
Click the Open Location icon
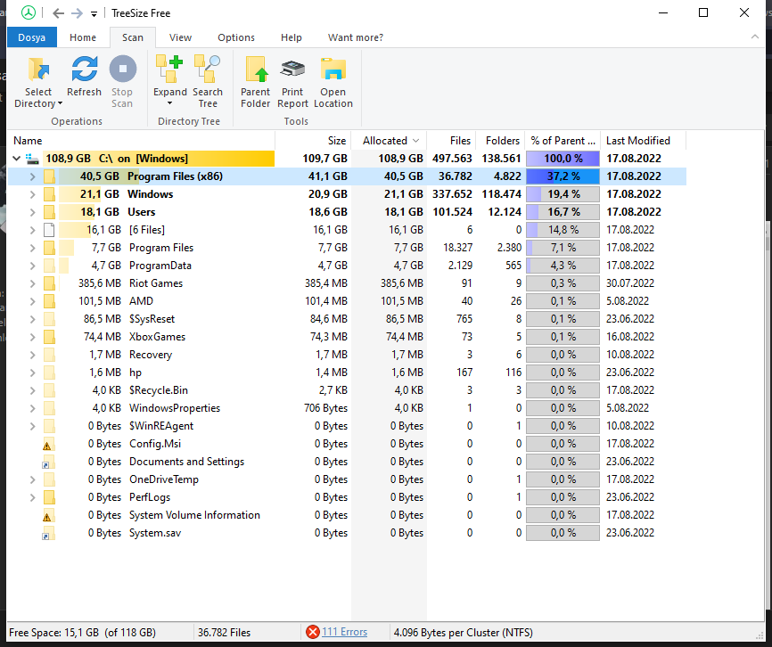333,69
